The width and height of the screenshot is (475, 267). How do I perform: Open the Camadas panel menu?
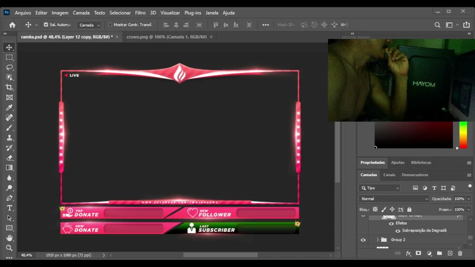coord(469,175)
